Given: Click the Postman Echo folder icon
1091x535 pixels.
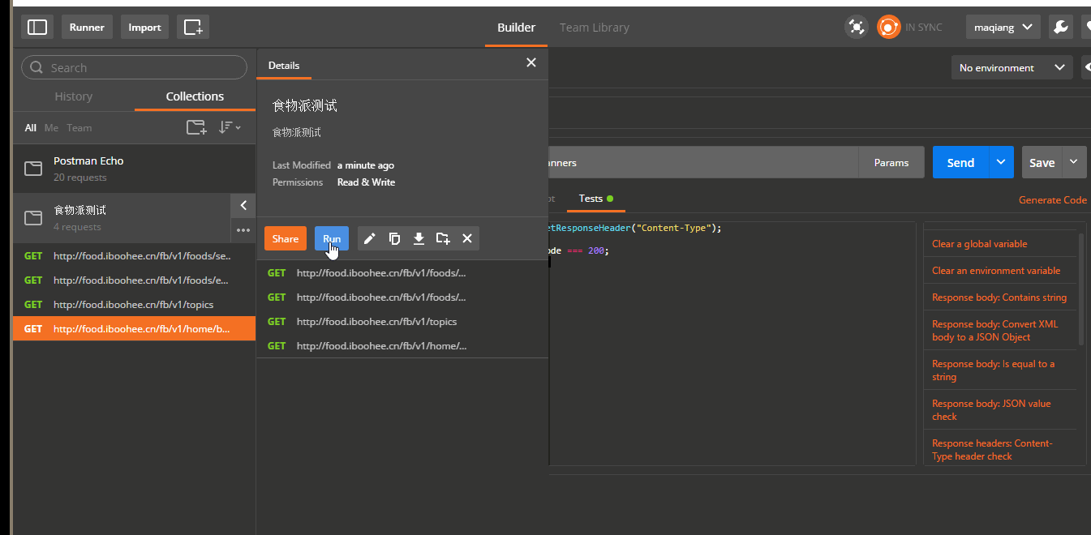Looking at the screenshot, I should tap(33, 169).
